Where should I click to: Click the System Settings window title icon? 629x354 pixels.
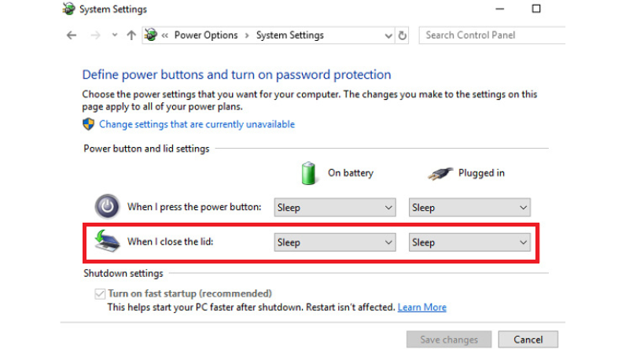point(69,9)
